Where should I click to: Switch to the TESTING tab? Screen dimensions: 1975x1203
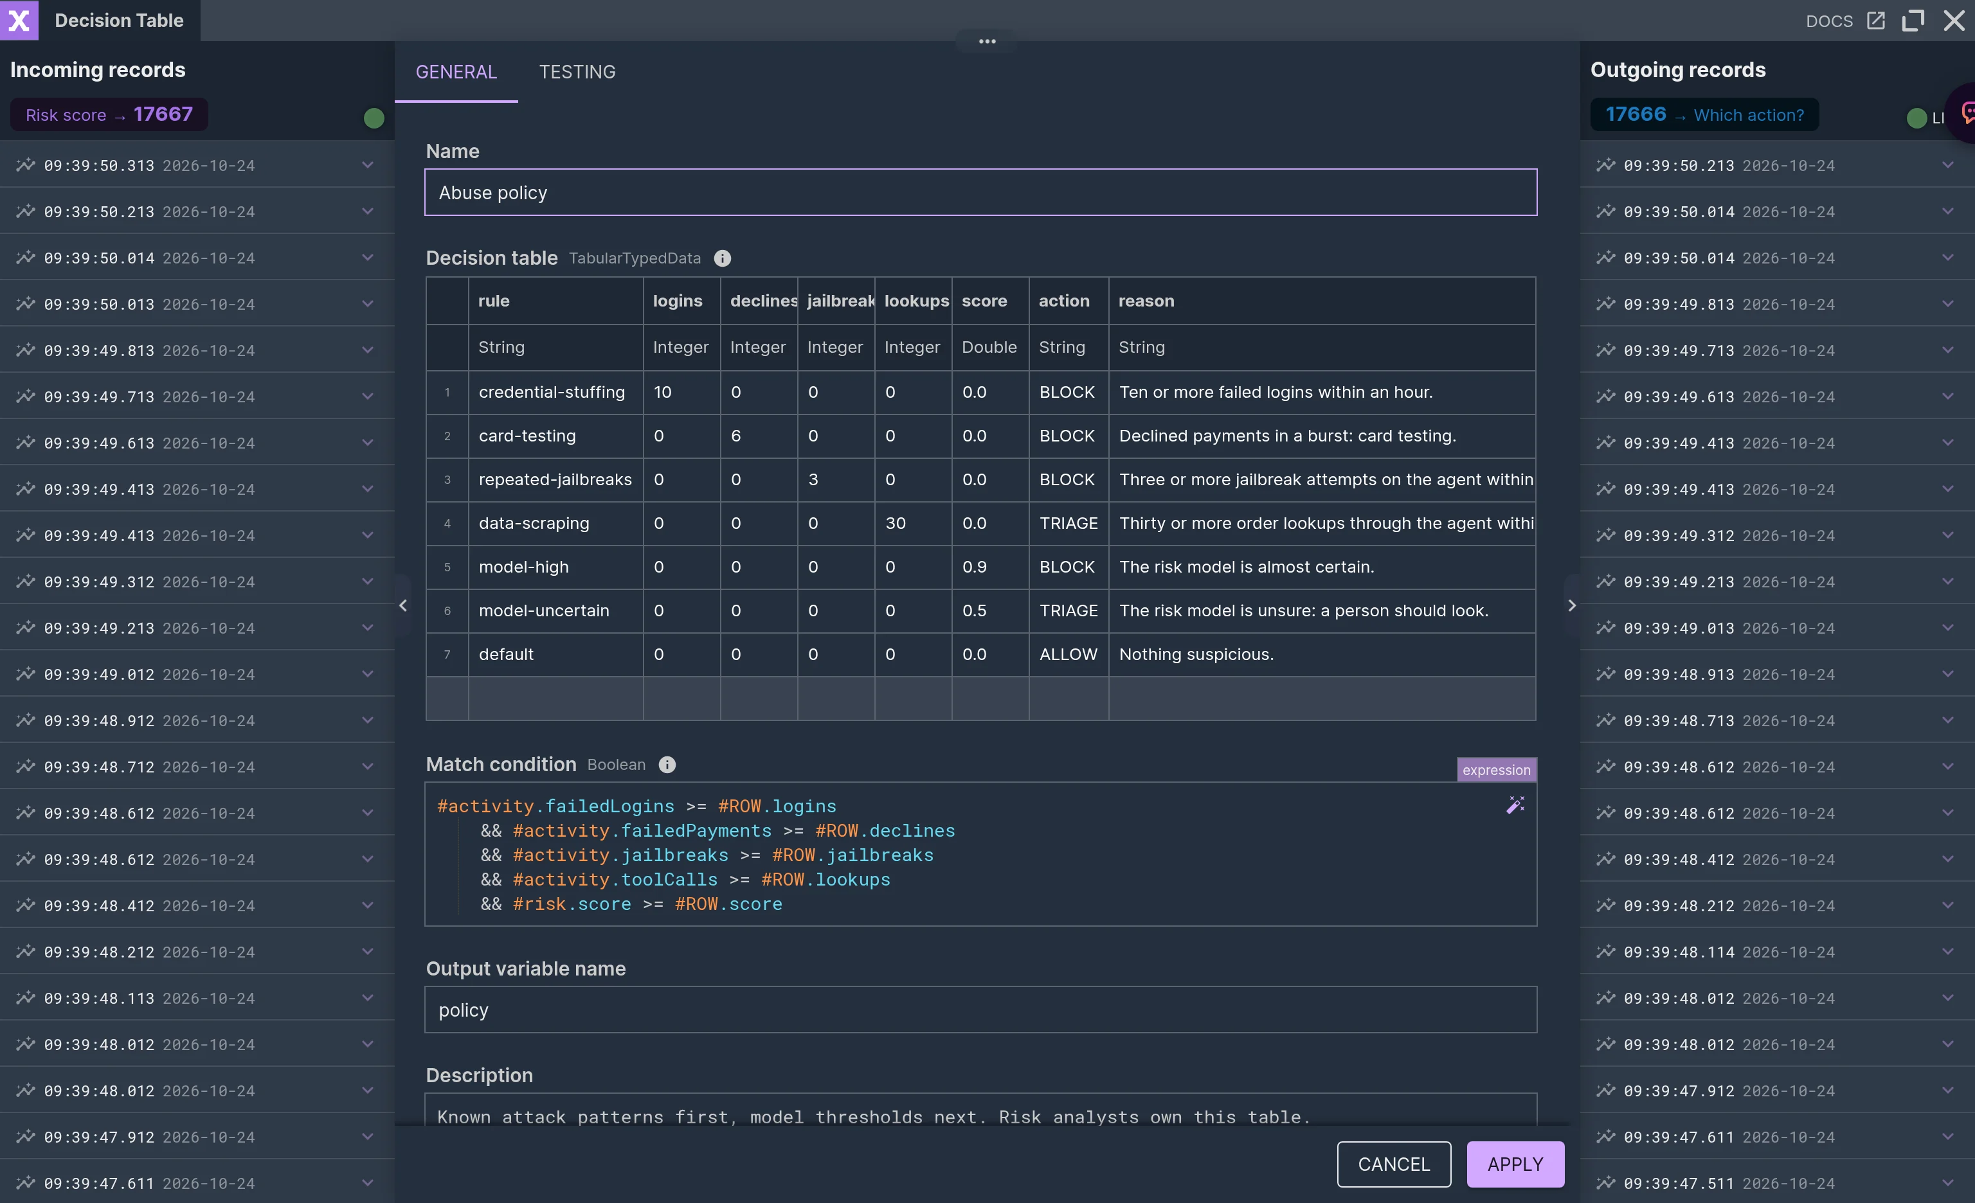pyautogui.click(x=577, y=72)
